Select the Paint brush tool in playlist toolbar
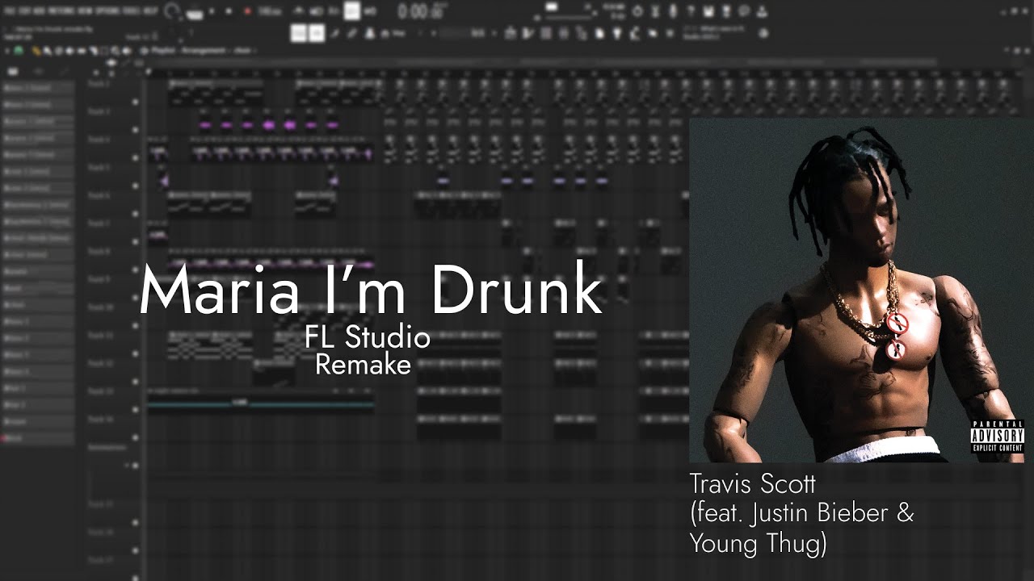The image size is (1034, 581). [x=48, y=51]
